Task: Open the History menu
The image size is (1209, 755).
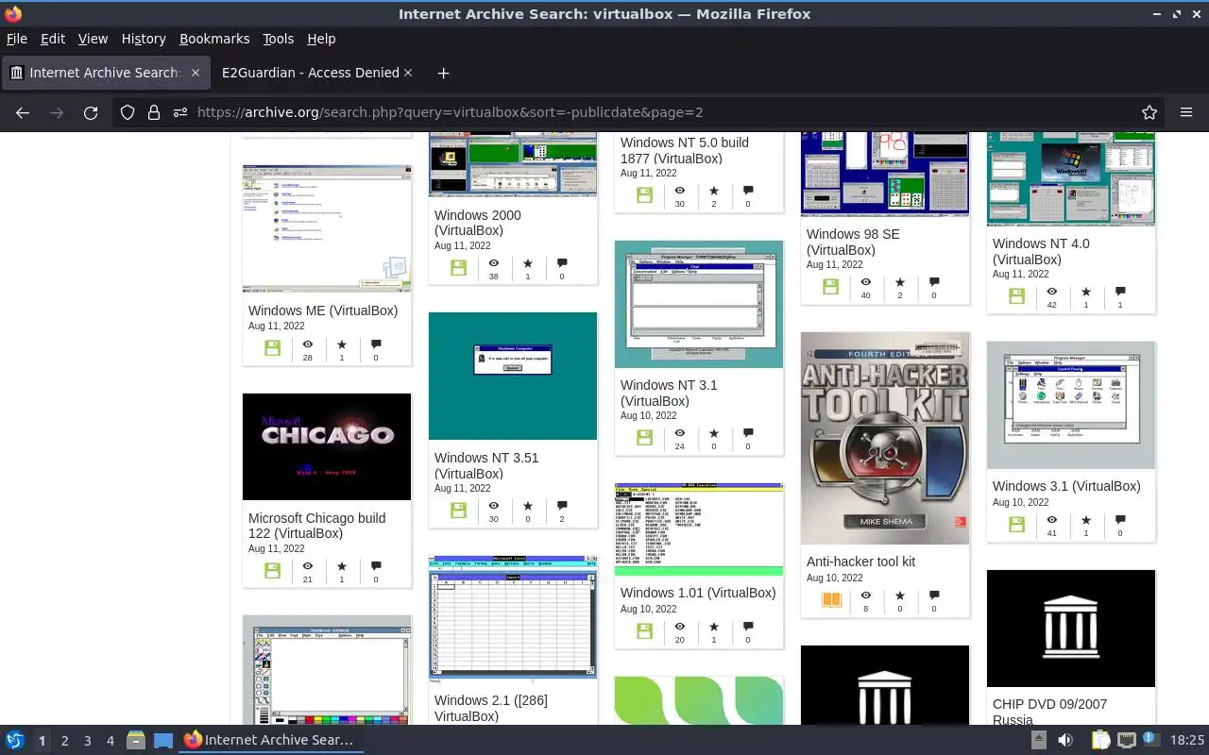Action: click(x=144, y=39)
